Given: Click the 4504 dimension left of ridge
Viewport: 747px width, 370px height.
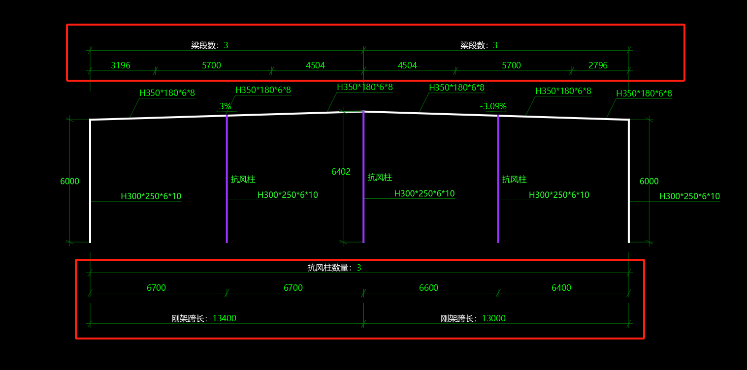Looking at the screenshot, I should (x=315, y=65).
